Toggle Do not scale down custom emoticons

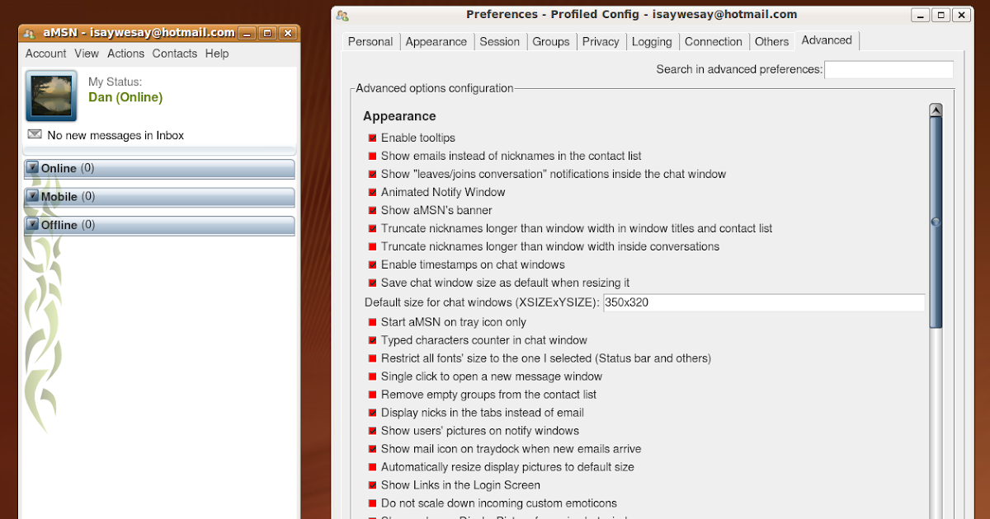pos(373,503)
